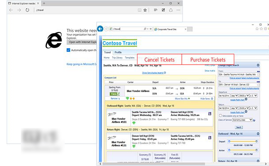This screenshot has height=166, width=269.
Task: Open the Departure 09:00 a time dropdown
Action: tap(244, 96)
